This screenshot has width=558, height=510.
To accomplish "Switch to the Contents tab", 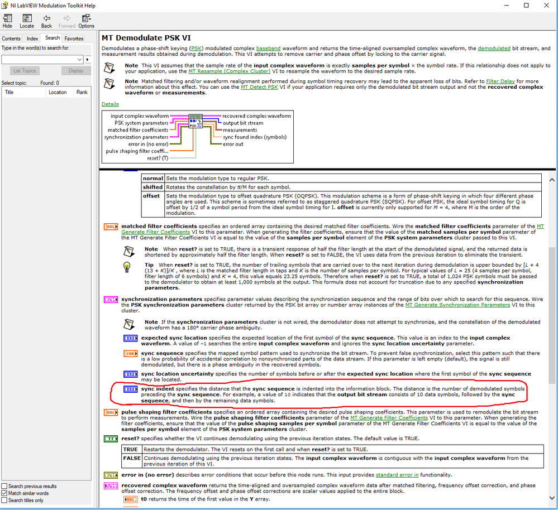I will [11, 39].
